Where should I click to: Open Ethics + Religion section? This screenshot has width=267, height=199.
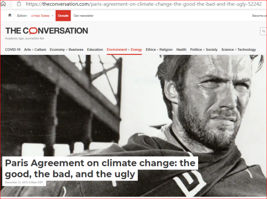coord(159,50)
